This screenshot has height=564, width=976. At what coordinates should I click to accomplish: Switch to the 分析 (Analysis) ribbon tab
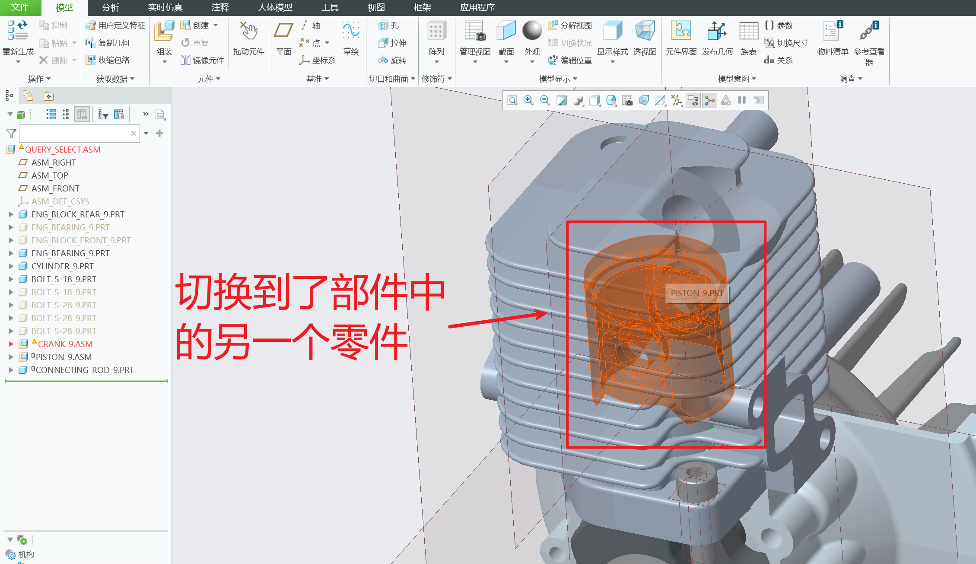coord(110,7)
